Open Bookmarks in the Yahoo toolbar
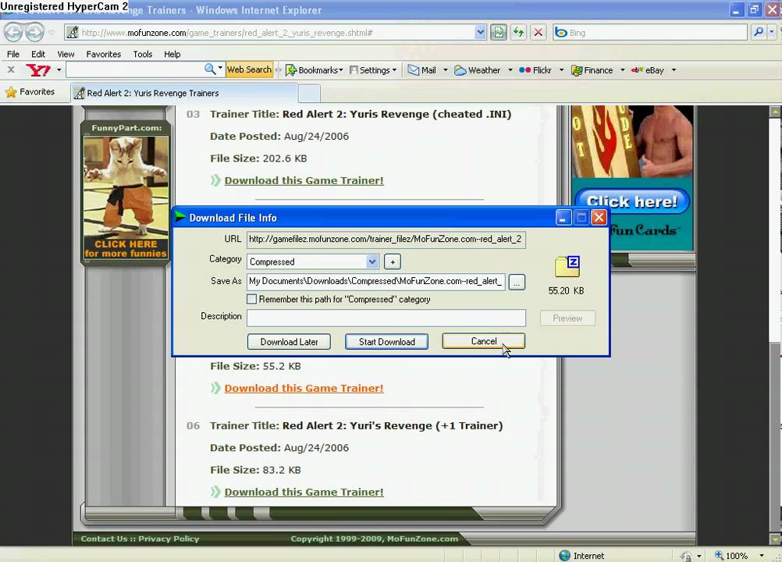Viewport: 782px width, 562px height. pos(314,70)
